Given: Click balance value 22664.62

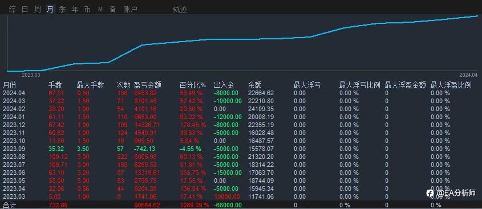Looking at the screenshot, I should 261,93.
